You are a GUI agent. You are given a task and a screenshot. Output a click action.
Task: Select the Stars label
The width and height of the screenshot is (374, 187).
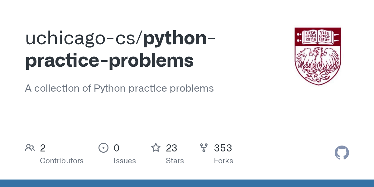175,161
